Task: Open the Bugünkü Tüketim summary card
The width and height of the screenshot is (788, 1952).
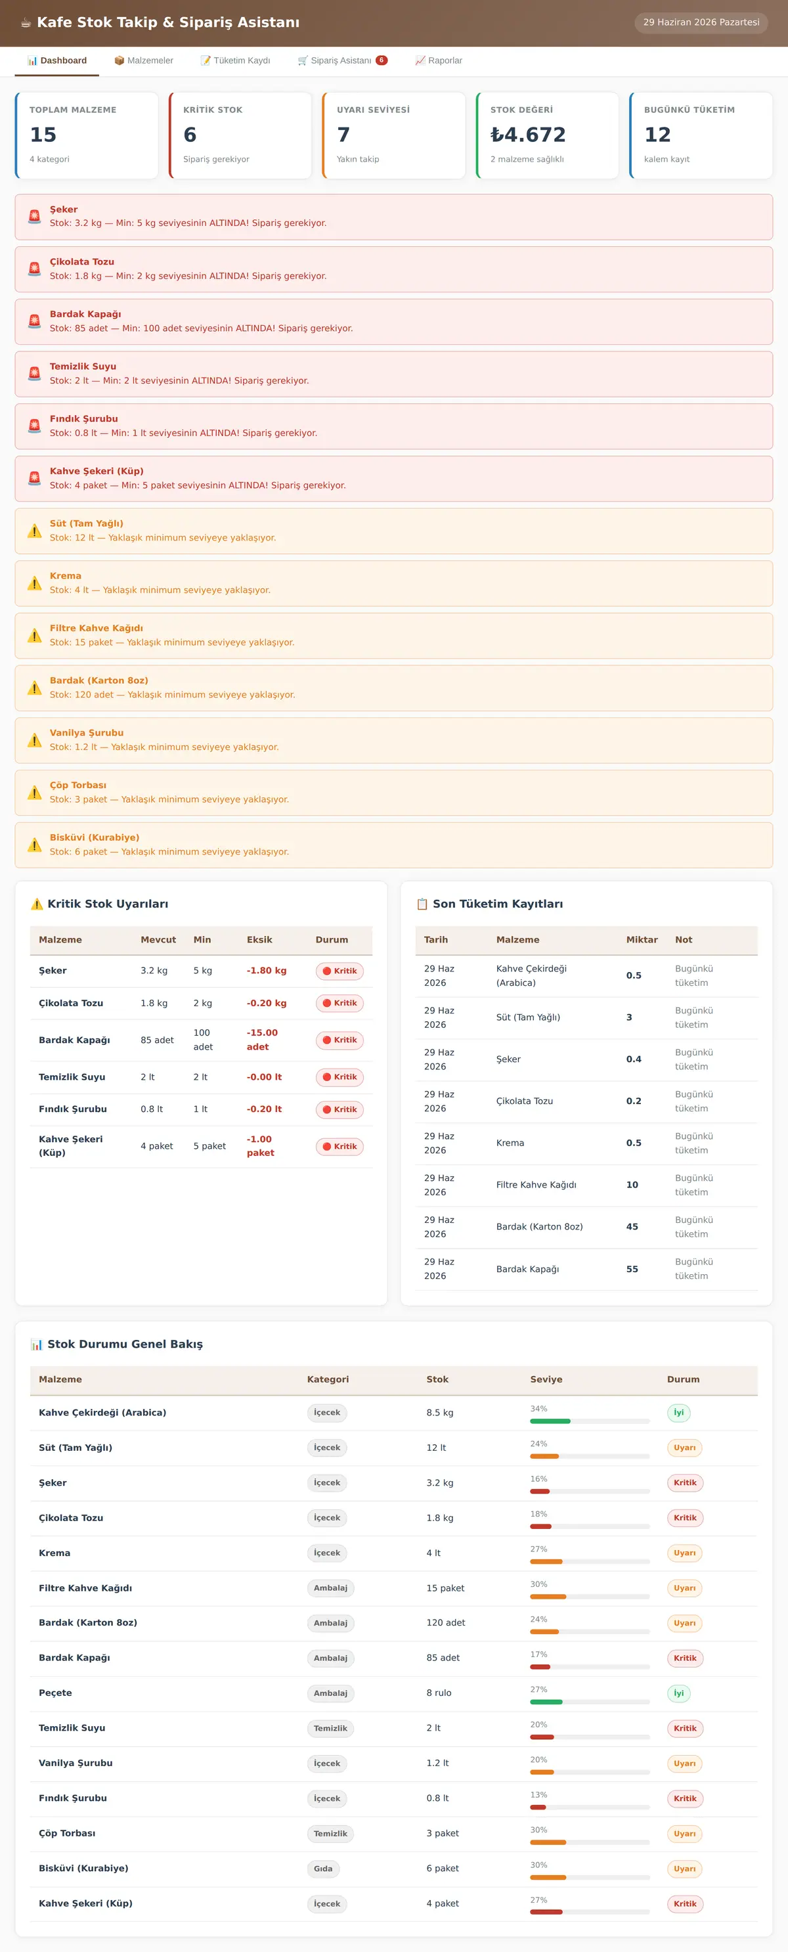Action: tap(701, 136)
